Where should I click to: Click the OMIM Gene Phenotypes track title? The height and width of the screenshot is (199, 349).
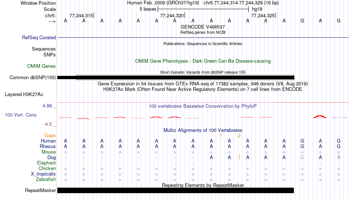(203, 61)
